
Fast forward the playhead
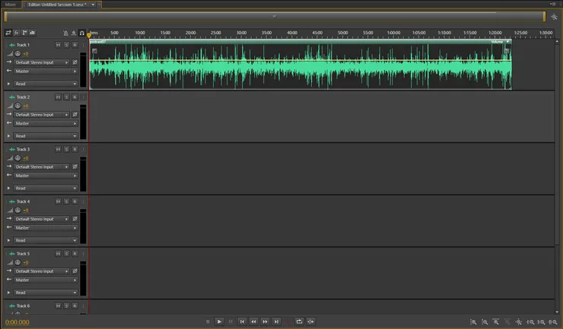point(265,322)
